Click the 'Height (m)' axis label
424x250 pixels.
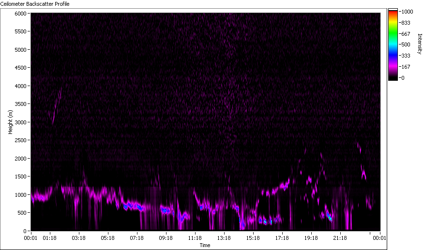click(10, 122)
